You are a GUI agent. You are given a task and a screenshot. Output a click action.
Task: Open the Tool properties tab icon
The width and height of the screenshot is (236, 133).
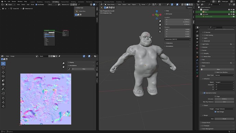coord(197,32)
